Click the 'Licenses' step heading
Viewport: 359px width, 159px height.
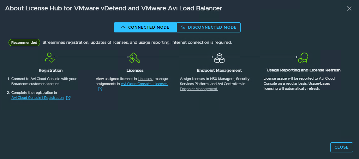[135, 70]
